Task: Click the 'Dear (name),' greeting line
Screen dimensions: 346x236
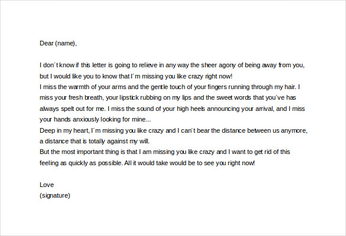Action: [x=58, y=44]
